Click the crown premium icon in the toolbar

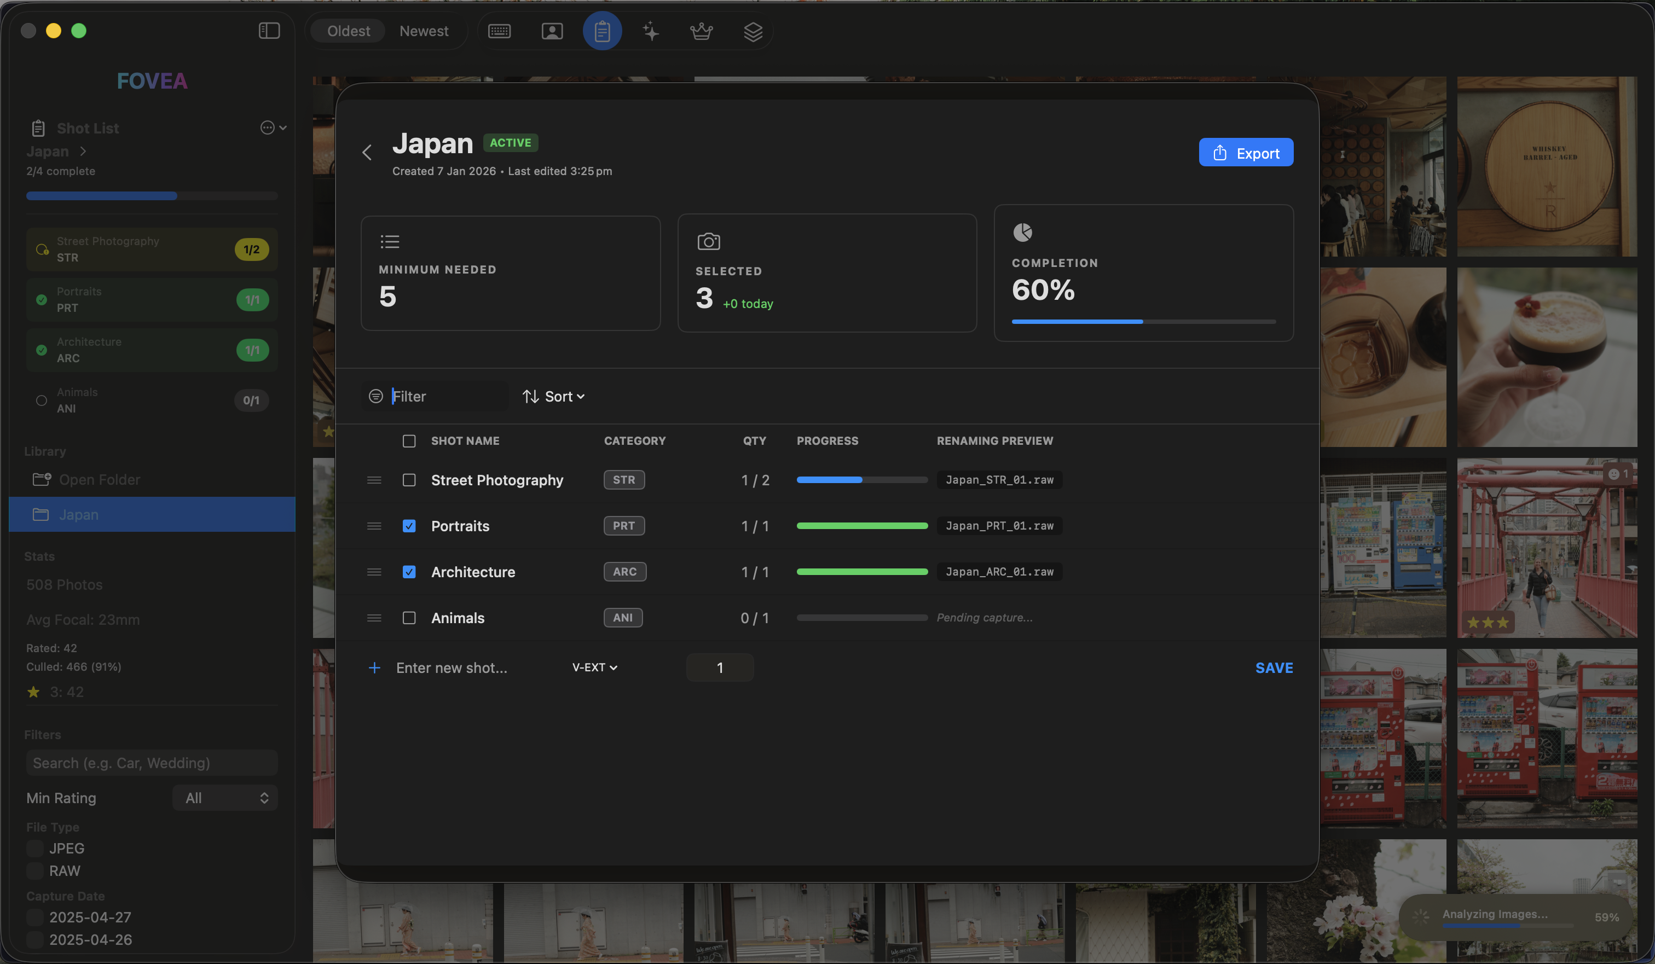point(702,30)
